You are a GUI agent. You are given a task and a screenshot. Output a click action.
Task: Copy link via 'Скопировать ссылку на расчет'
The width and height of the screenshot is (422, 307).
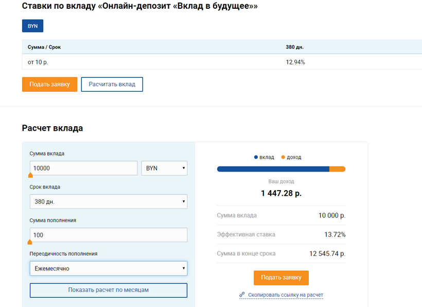[285, 295]
